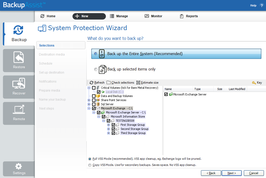Click the < Back button
Image resolution: width=266 pixels, height=178 pixels.
point(211,173)
